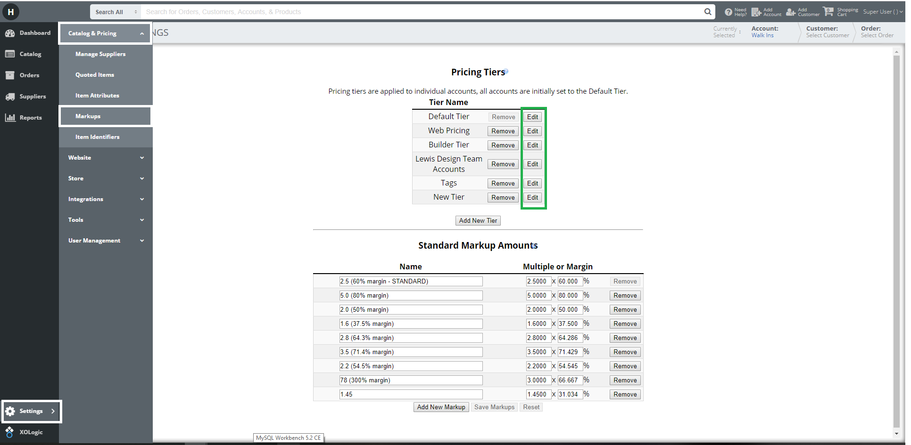Click the Pricing Tiers help icon
Screen dimensions: 911x445
click(x=506, y=72)
